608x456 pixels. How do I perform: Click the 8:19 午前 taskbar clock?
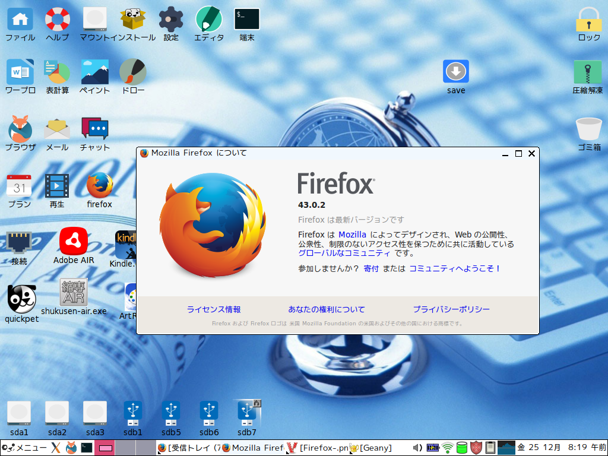click(x=587, y=448)
